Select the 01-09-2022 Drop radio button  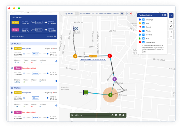click(x=12, y=68)
